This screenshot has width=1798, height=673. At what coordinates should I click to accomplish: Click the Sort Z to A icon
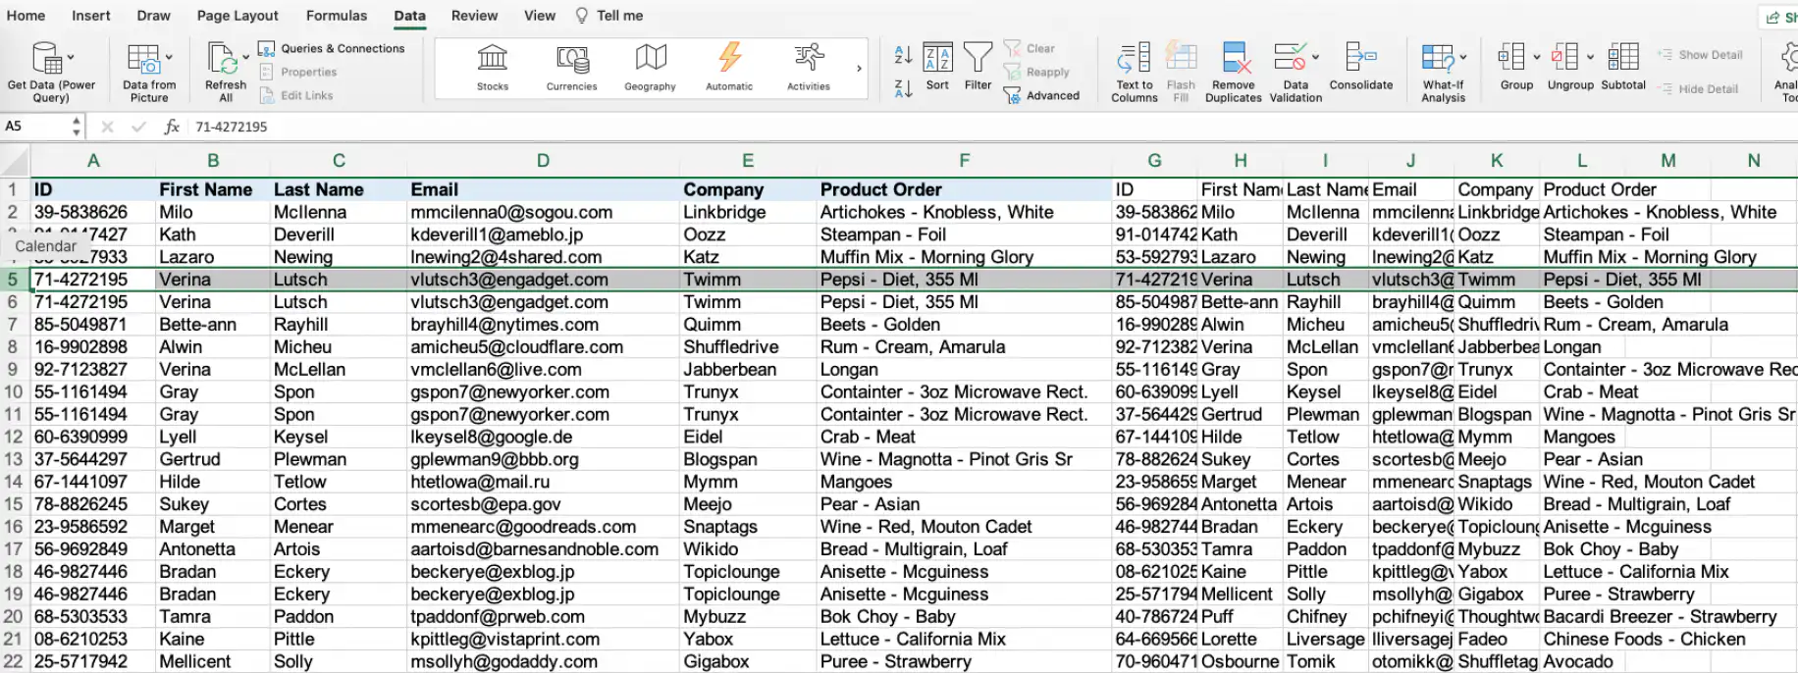pos(903,88)
